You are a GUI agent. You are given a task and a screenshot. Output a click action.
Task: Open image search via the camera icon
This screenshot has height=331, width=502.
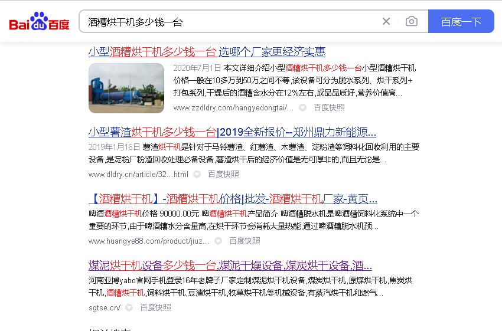[x=412, y=22]
